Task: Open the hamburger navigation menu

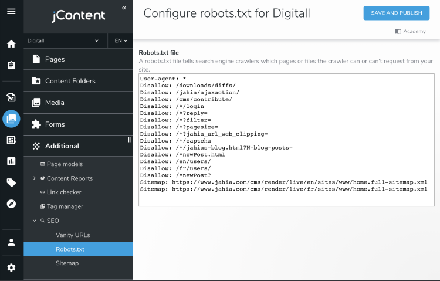Action: (x=11, y=11)
